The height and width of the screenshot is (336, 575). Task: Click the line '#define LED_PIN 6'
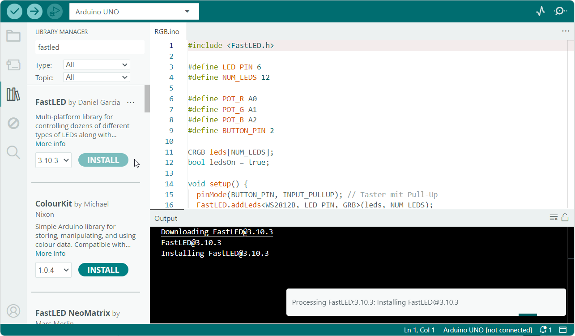coord(225,67)
